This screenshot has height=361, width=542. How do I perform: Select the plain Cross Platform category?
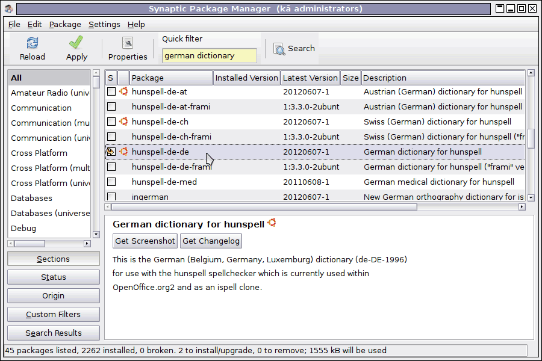tap(49, 153)
